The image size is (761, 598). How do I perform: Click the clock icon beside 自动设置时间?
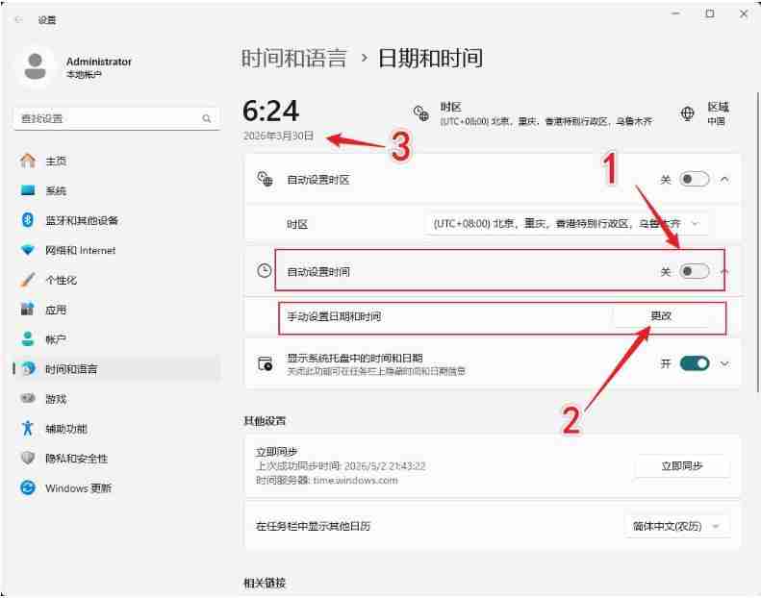264,270
